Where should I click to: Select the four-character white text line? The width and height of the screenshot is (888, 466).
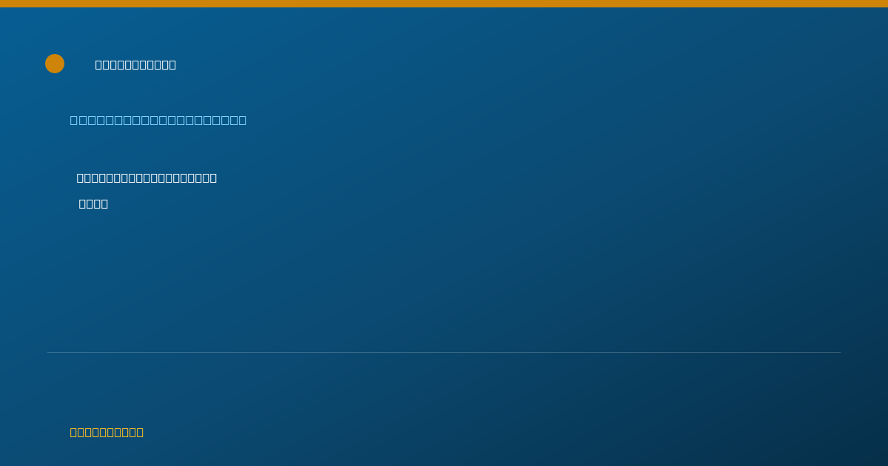(93, 203)
